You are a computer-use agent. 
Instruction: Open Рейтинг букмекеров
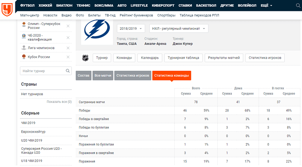click(136, 15)
